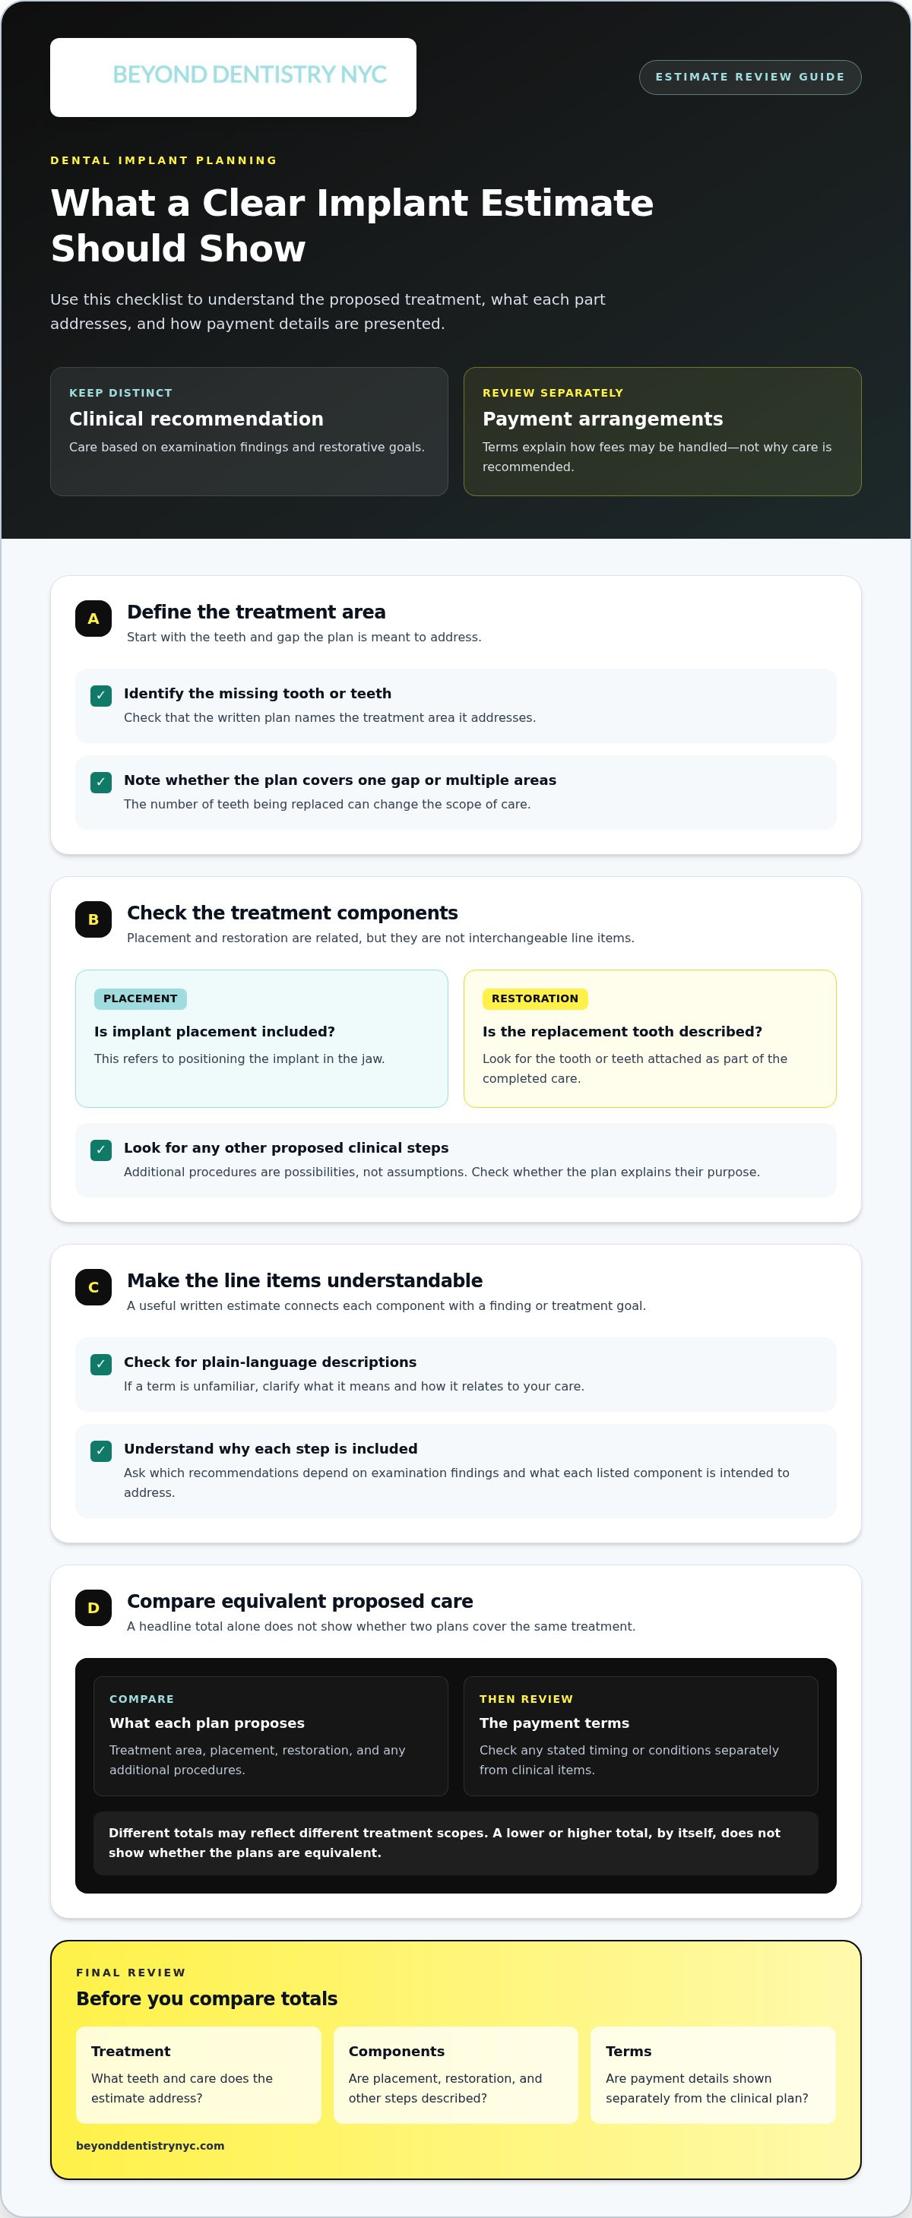Open the Payment arrangements card
912x2218 pixels.
coord(662,432)
